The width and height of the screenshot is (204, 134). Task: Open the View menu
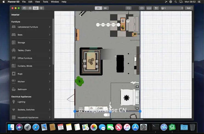point(38,2)
